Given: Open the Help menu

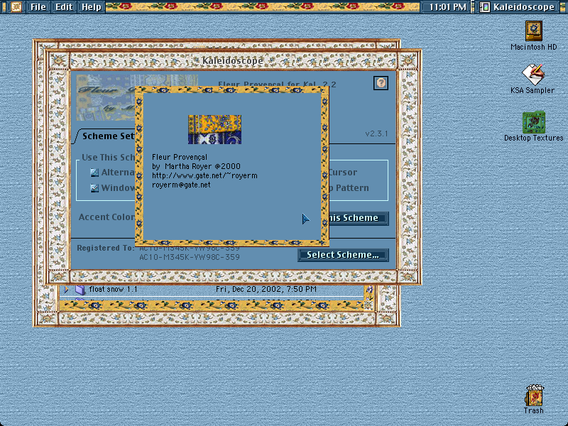Looking at the screenshot, I should point(92,7).
